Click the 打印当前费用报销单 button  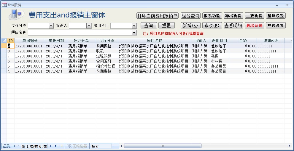(x=157, y=16)
